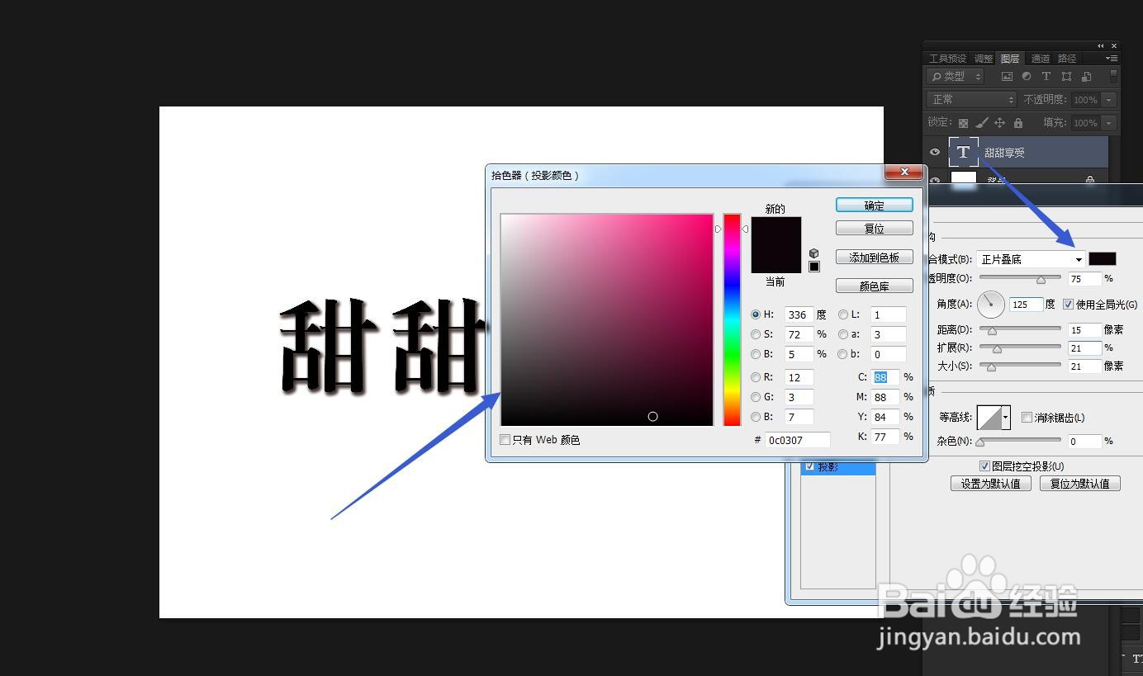Switch to the 图层 tab
The width and height of the screenshot is (1143, 676).
coord(1010,59)
